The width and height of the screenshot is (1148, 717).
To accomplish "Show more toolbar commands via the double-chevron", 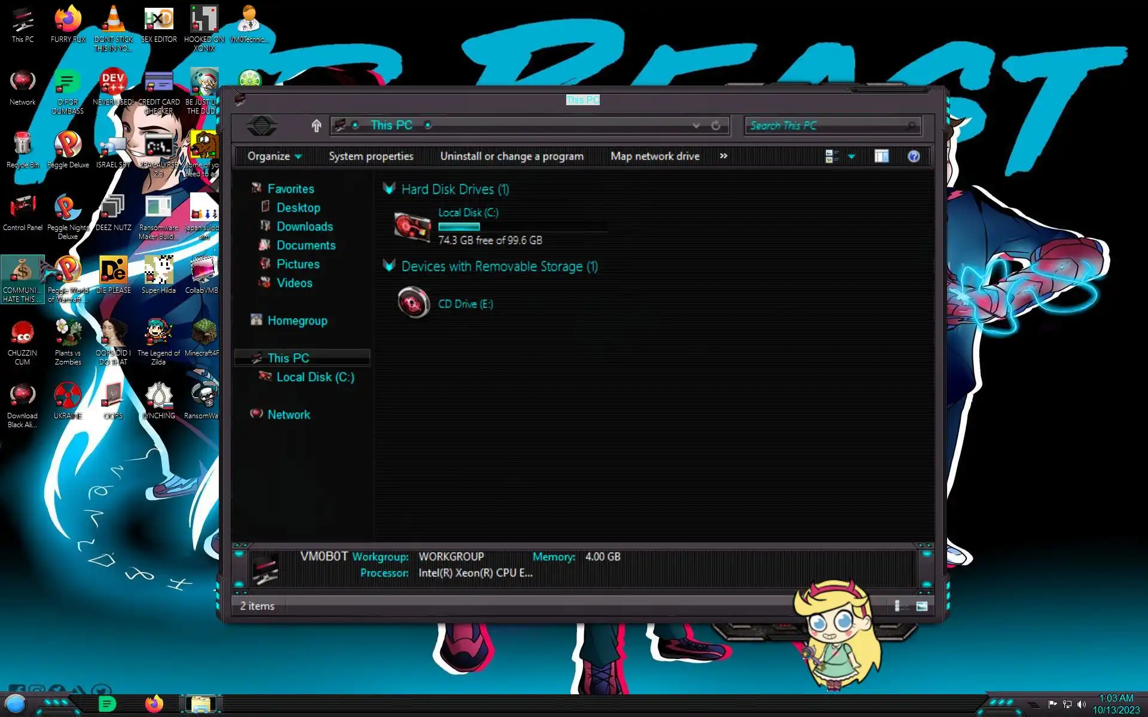I will pos(723,156).
